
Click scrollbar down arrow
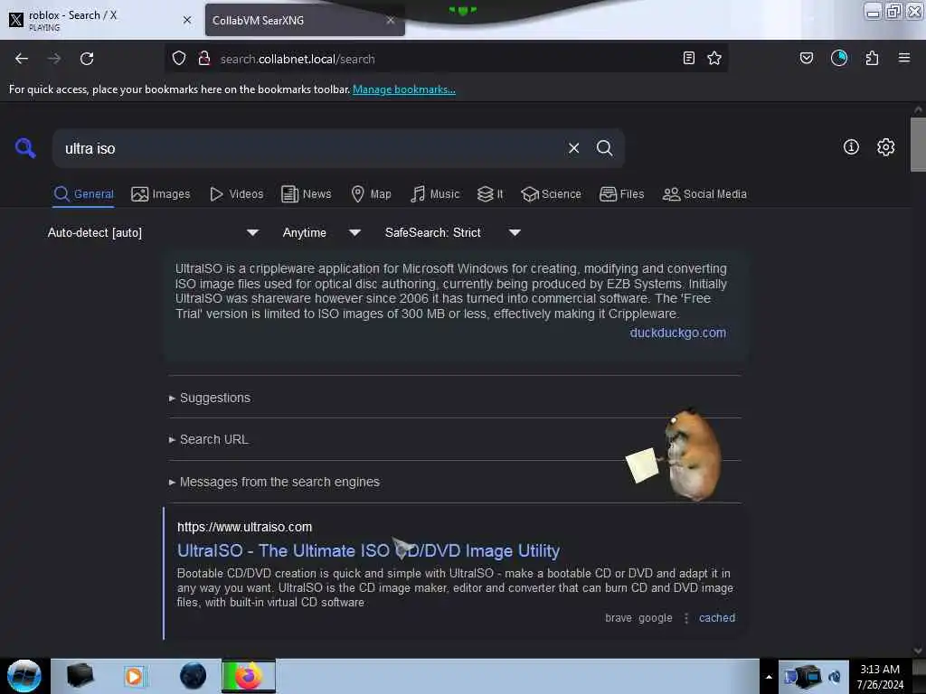click(x=918, y=651)
